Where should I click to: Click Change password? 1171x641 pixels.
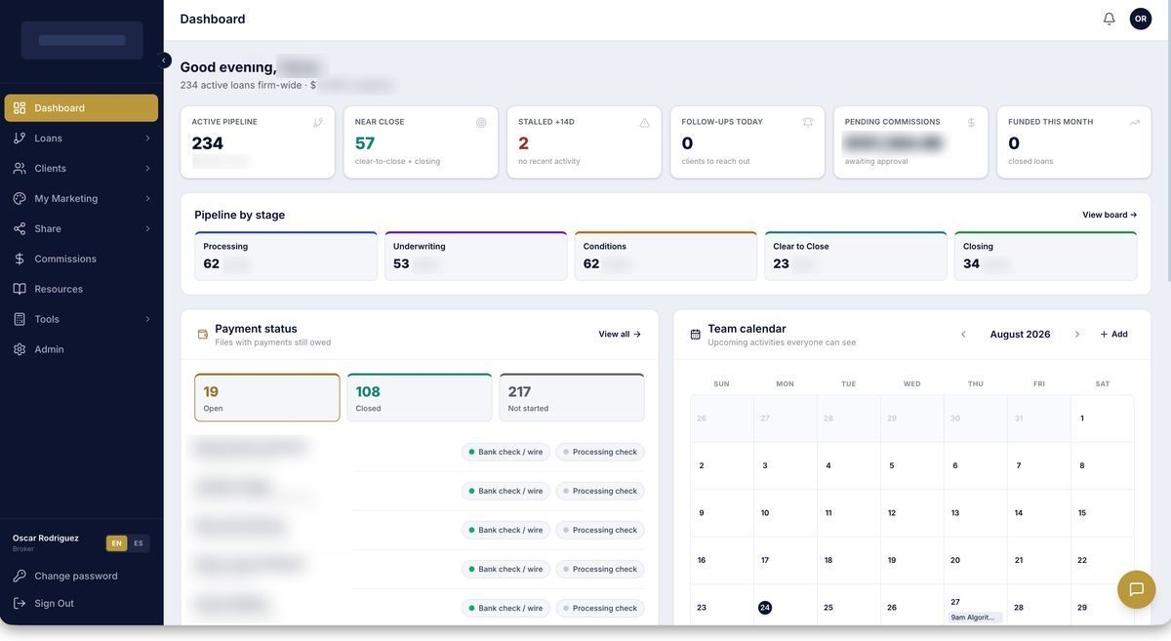tap(76, 577)
